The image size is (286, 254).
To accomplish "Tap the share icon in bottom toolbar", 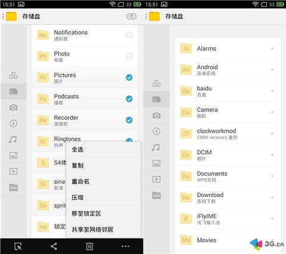I will point(54,246).
